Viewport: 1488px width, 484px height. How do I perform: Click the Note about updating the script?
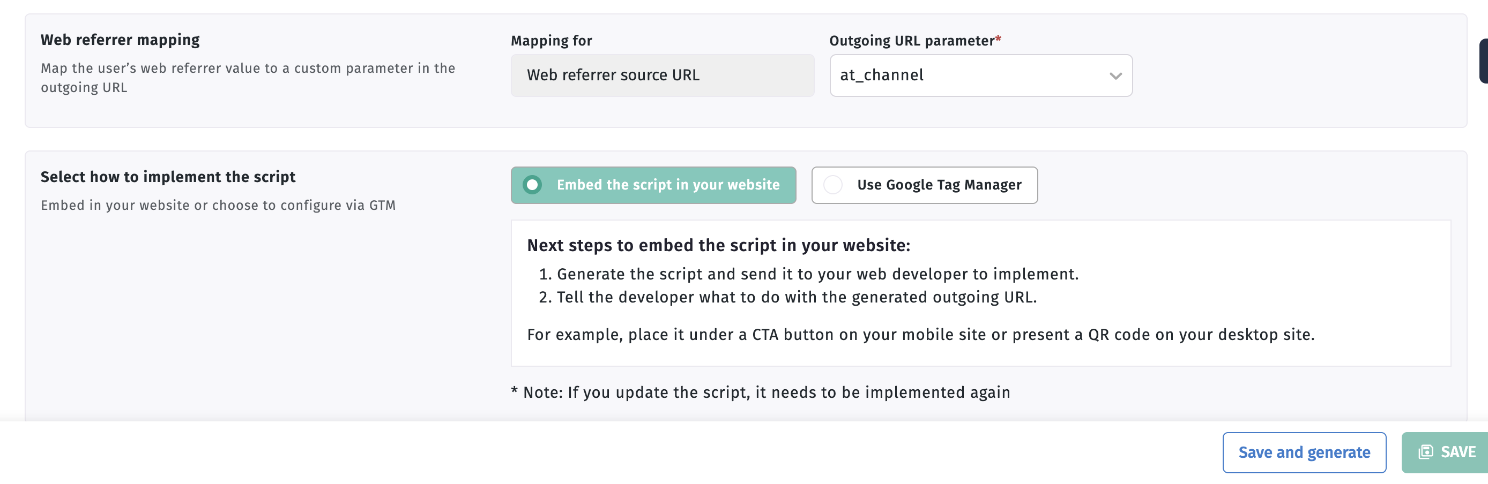761,392
